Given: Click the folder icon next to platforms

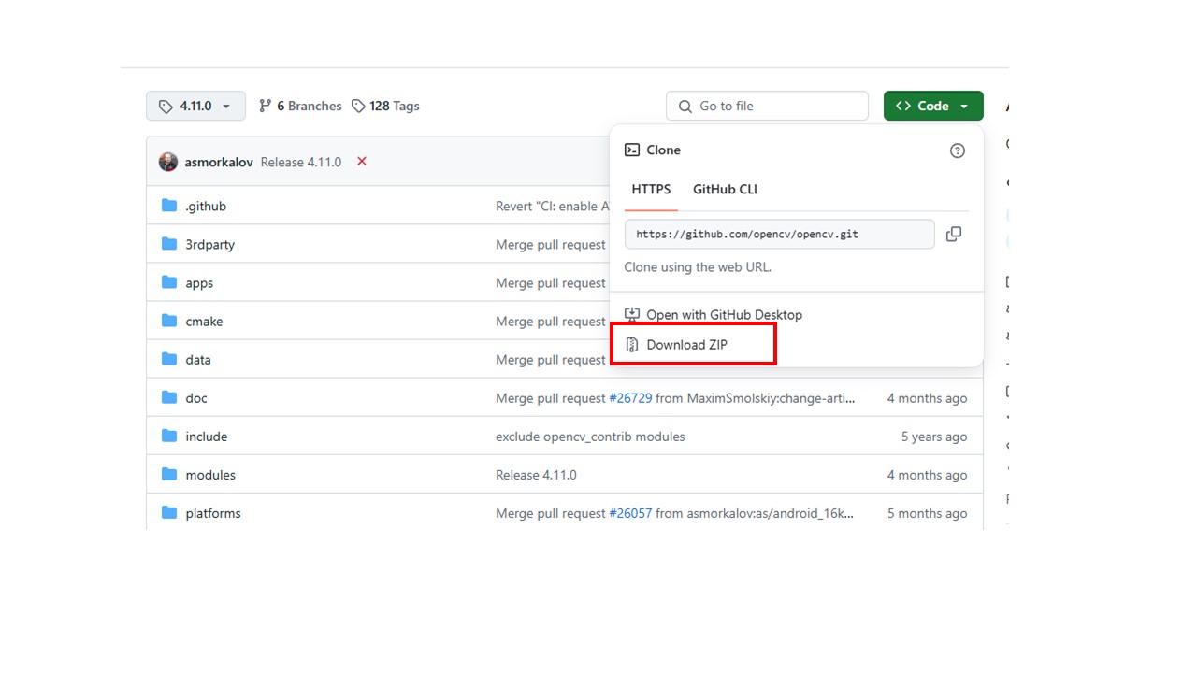Looking at the screenshot, I should pos(169,512).
